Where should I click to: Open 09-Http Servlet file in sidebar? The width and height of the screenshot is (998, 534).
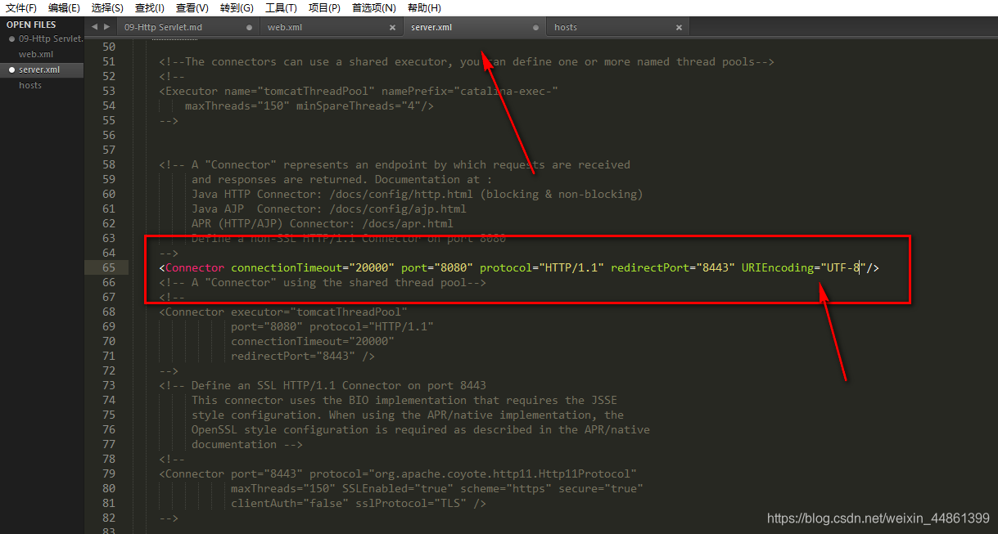pyautogui.click(x=51, y=38)
